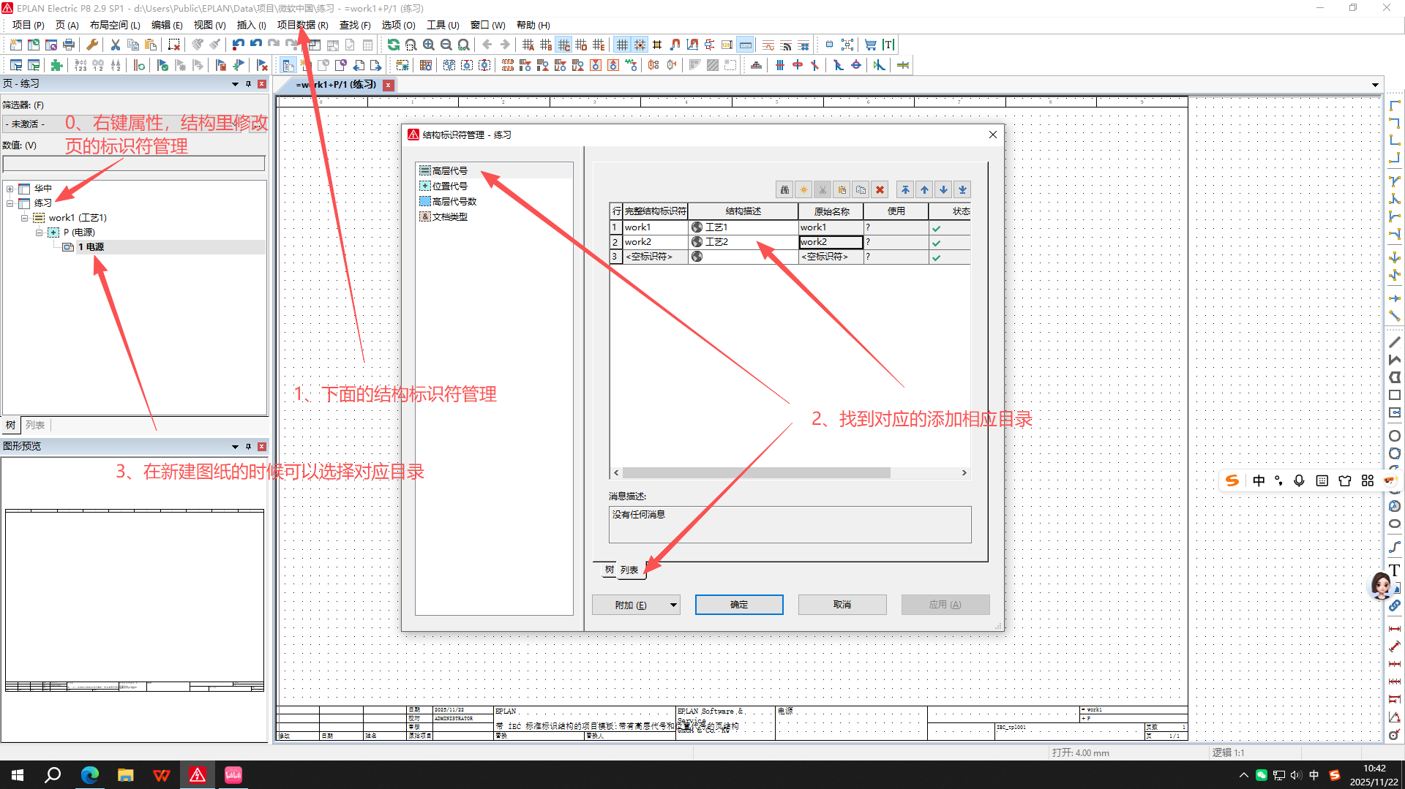Click the 结构描述 column header

point(743,211)
